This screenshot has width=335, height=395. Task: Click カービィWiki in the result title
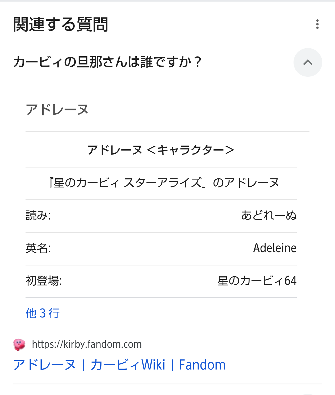(x=128, y=365)
